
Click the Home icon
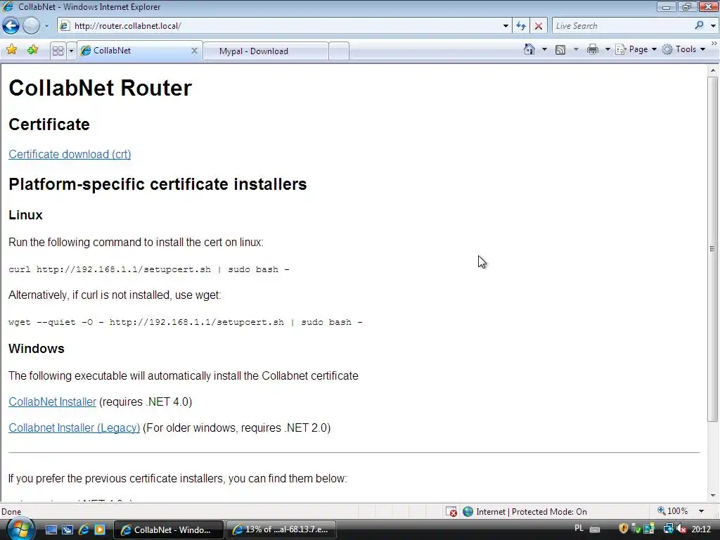[x=529, y=49]
